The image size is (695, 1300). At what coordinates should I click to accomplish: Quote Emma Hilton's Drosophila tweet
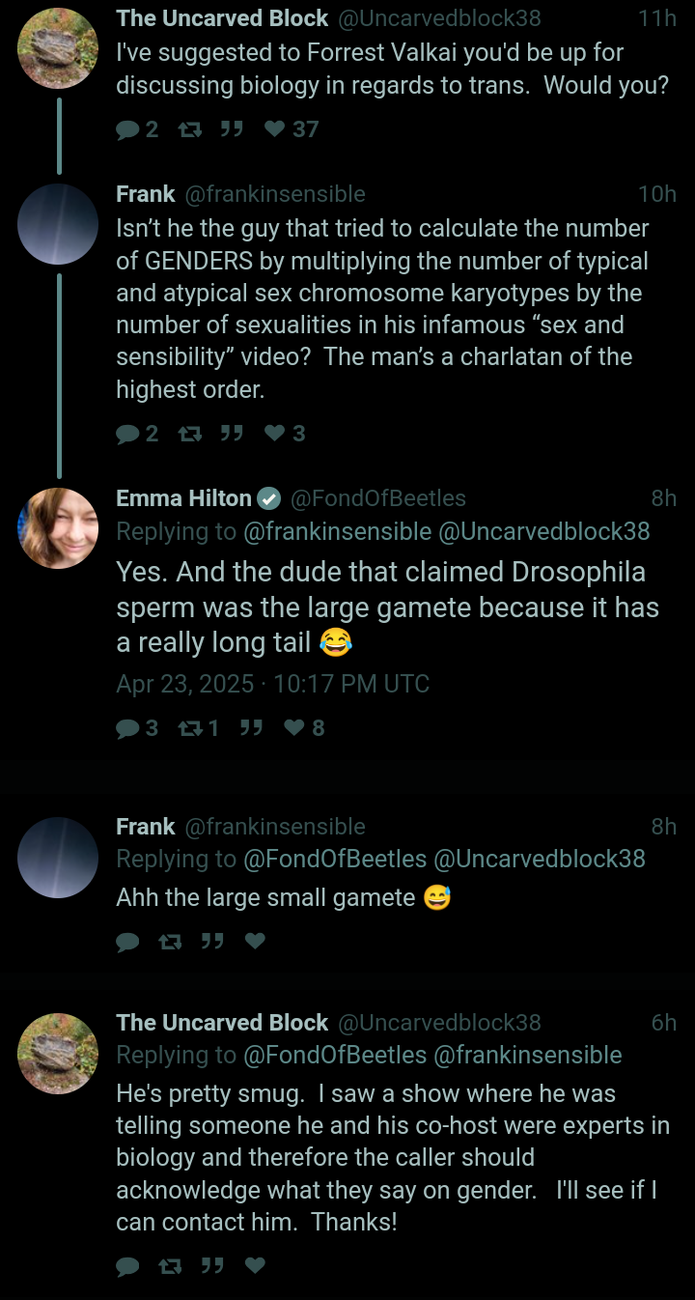click(x=251, y=728)
